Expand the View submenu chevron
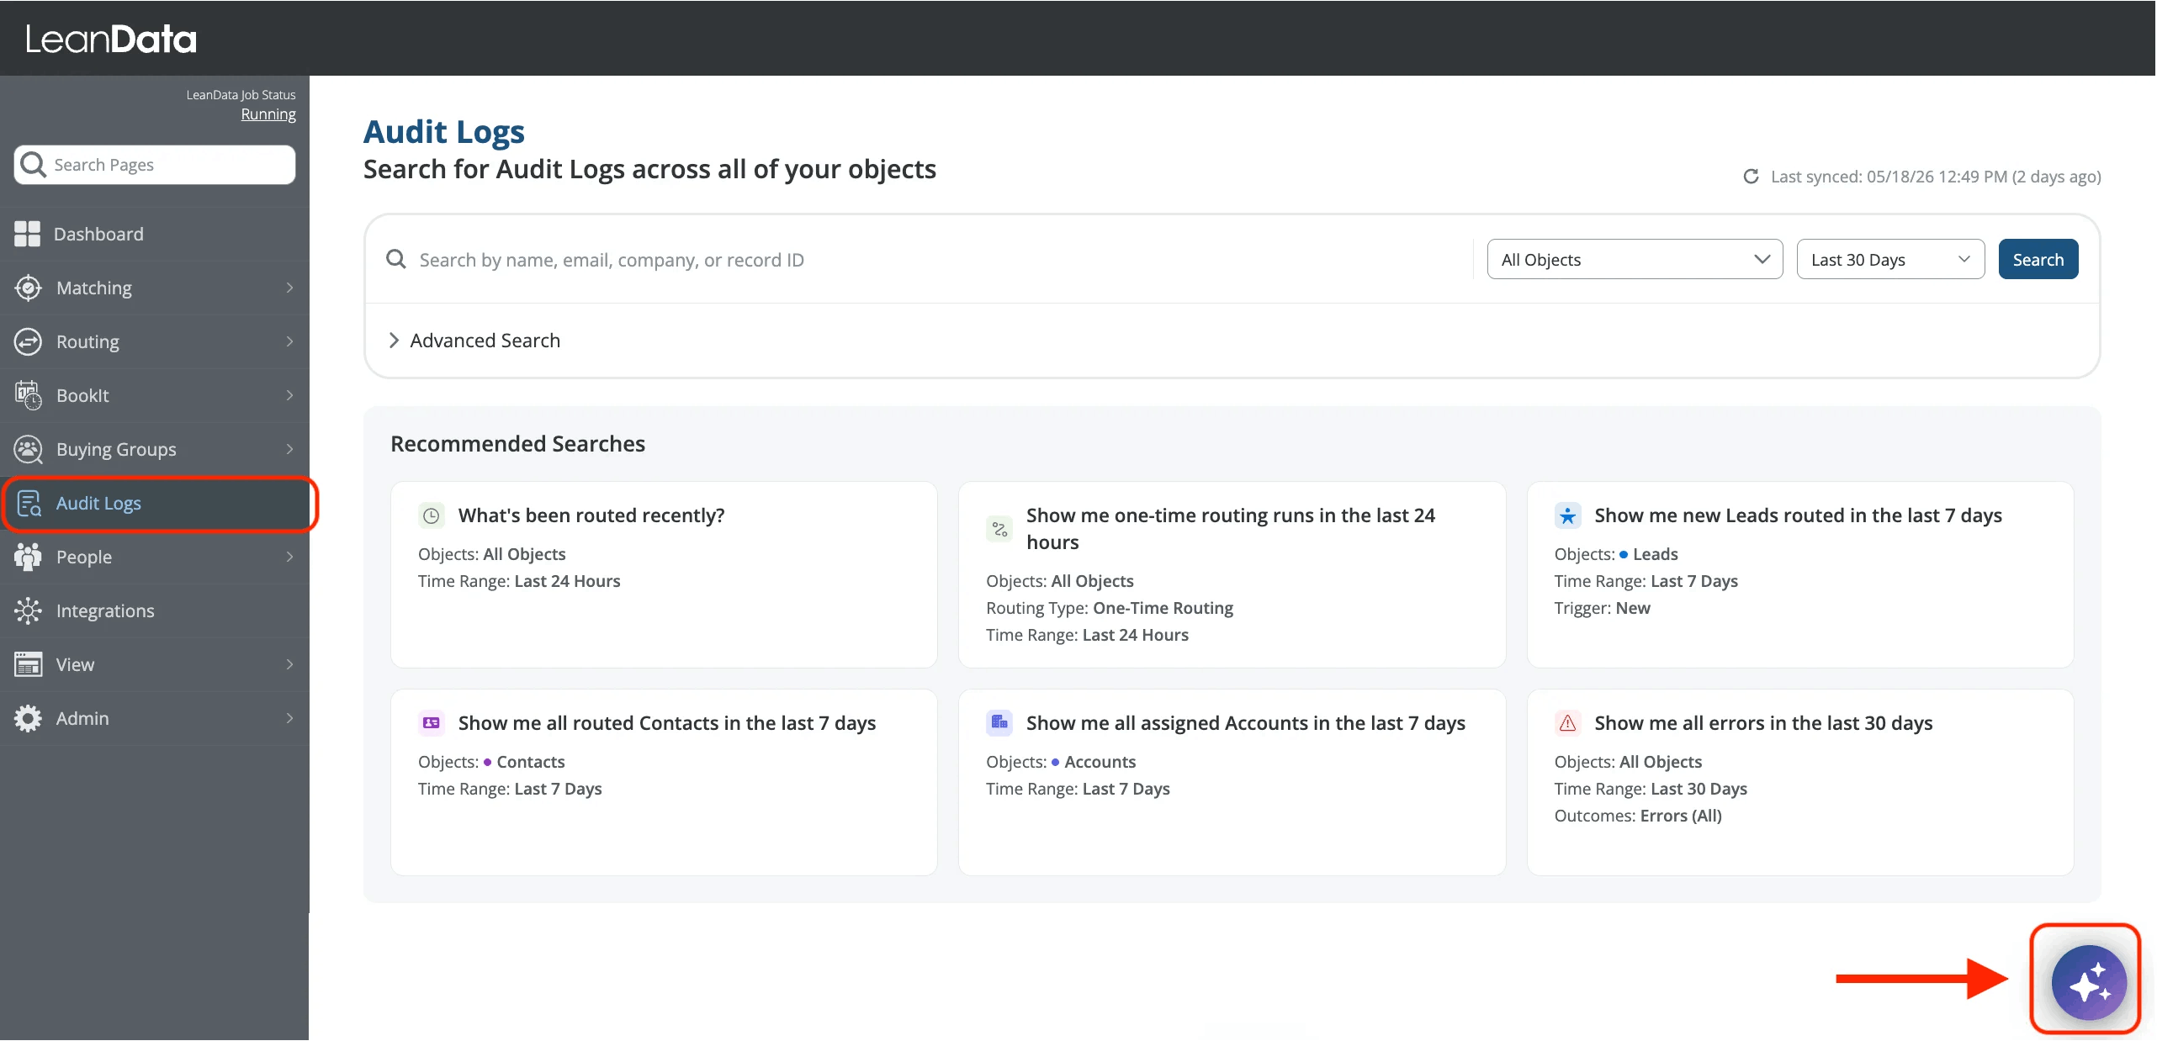This screenshot has height=1041, width=2157. (289, 664)
